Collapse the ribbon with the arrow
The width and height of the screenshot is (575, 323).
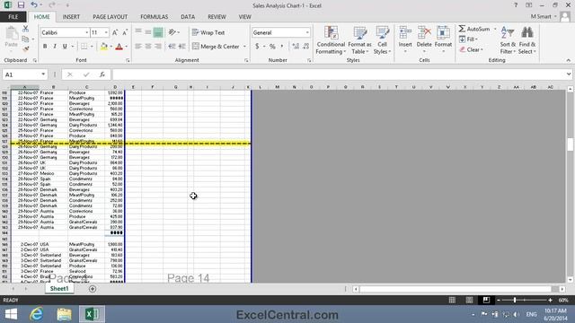[569, 60]
